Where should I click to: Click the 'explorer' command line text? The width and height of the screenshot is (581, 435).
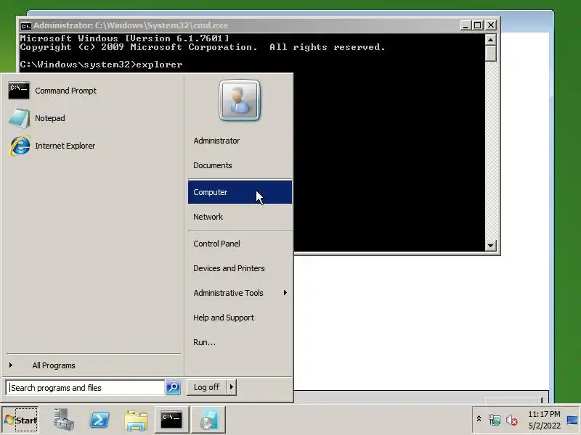pyautogui.click(x=159, y=65)
